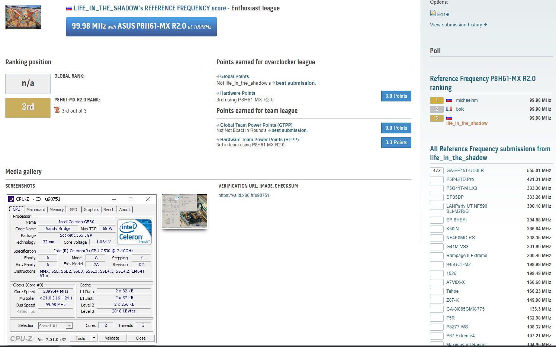Viewport: 556px width, 347px height.
Task: Open bolc's profile in the ranking
Action: (x=460, y=109)
